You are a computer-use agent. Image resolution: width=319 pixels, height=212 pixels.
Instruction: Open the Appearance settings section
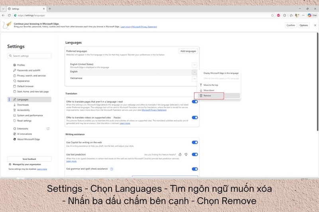[21, 81]
